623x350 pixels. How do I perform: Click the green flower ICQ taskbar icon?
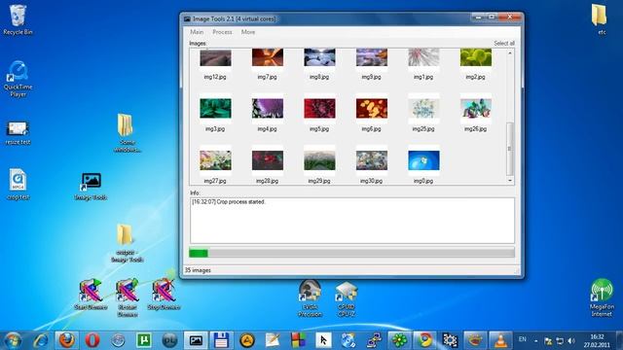(x=399, y=340)
